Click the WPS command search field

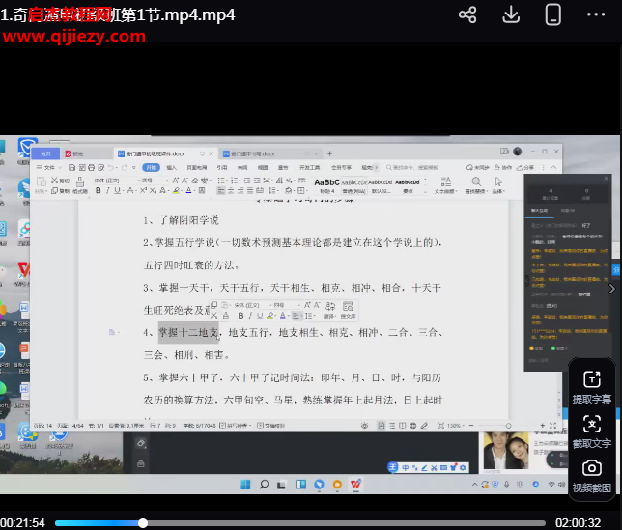pos(412,168)
